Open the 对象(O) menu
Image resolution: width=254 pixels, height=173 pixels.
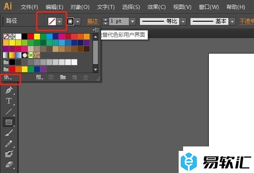tap(80, 7)
